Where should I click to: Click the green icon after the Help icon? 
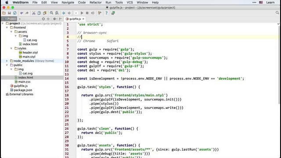113,13
